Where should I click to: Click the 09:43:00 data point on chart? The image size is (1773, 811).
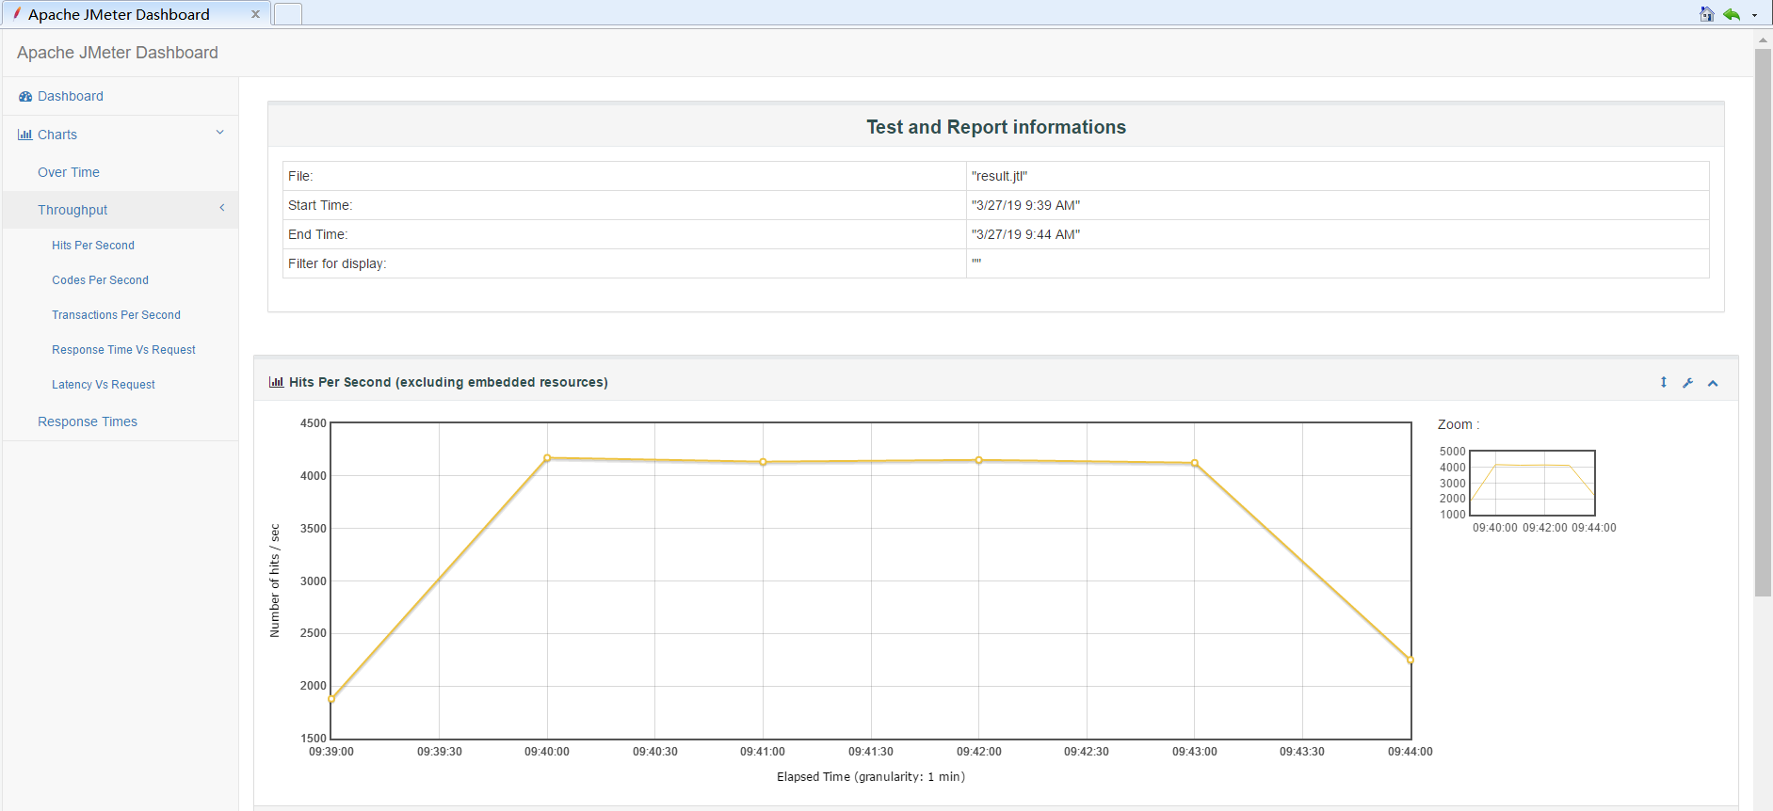tap(1194, 463)
